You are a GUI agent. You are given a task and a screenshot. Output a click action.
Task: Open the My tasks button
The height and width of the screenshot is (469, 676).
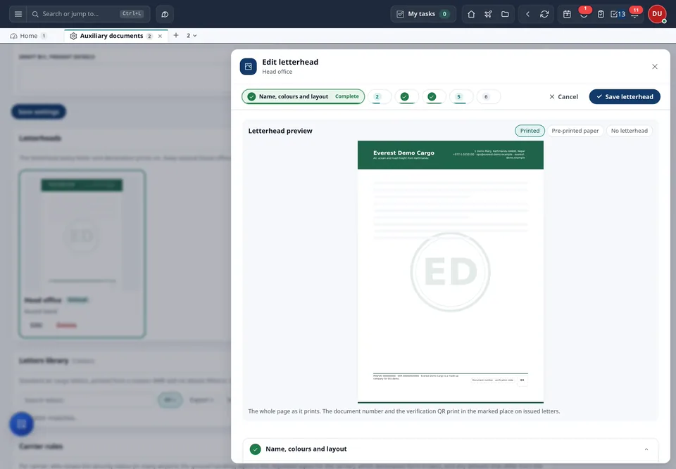coord(423,14)
